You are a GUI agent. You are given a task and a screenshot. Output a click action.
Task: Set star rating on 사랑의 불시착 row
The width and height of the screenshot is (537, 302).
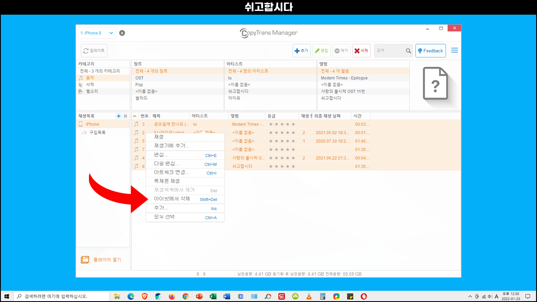coord(282,158)
